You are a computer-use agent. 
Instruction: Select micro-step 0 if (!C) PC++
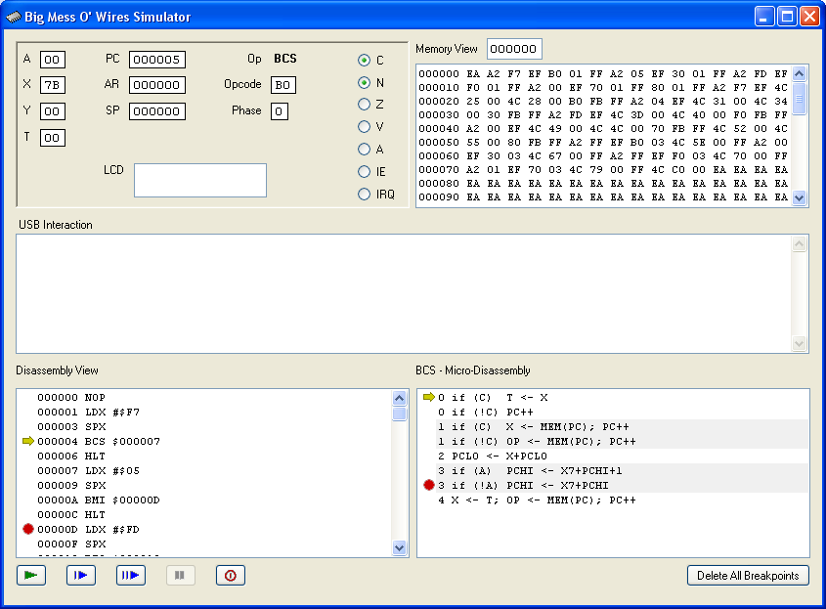pyautogui.click(x=485, y=412)
